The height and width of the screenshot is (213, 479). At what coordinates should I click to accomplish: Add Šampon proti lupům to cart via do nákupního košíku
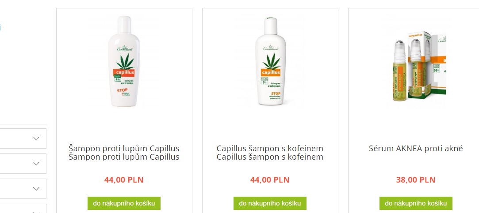(x=124, y=203)
